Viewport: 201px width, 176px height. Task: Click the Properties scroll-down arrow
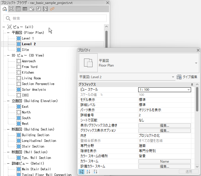point(197,167)
